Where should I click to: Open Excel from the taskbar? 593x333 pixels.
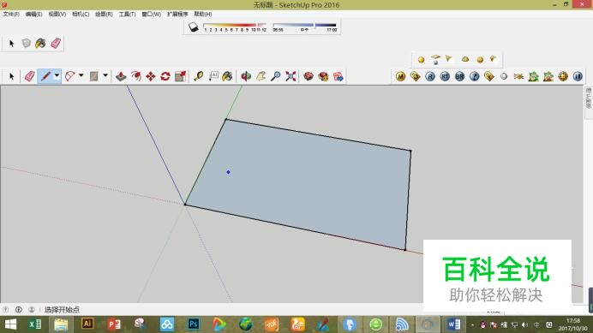click(x=35, y=324)
